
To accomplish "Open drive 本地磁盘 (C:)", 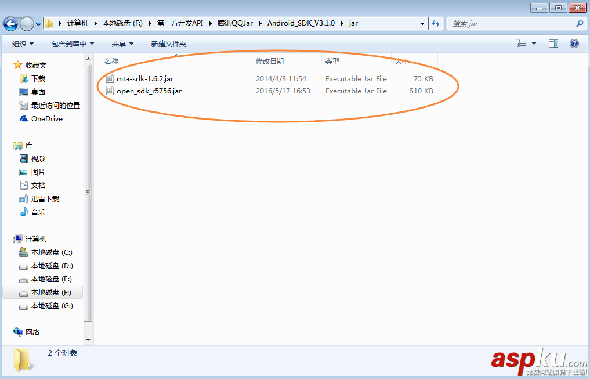I will pyautogui.click(x=52, y=252).
